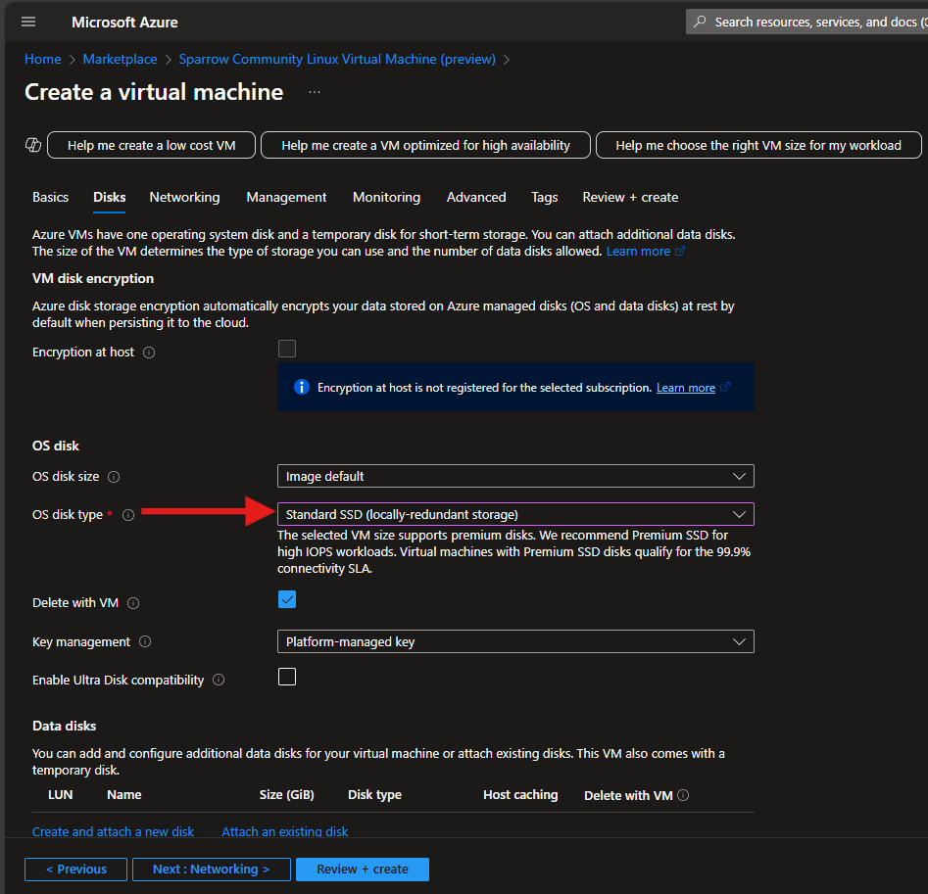
Task: Open the Azure portal hamburger menu
Action: pos(27,22)
